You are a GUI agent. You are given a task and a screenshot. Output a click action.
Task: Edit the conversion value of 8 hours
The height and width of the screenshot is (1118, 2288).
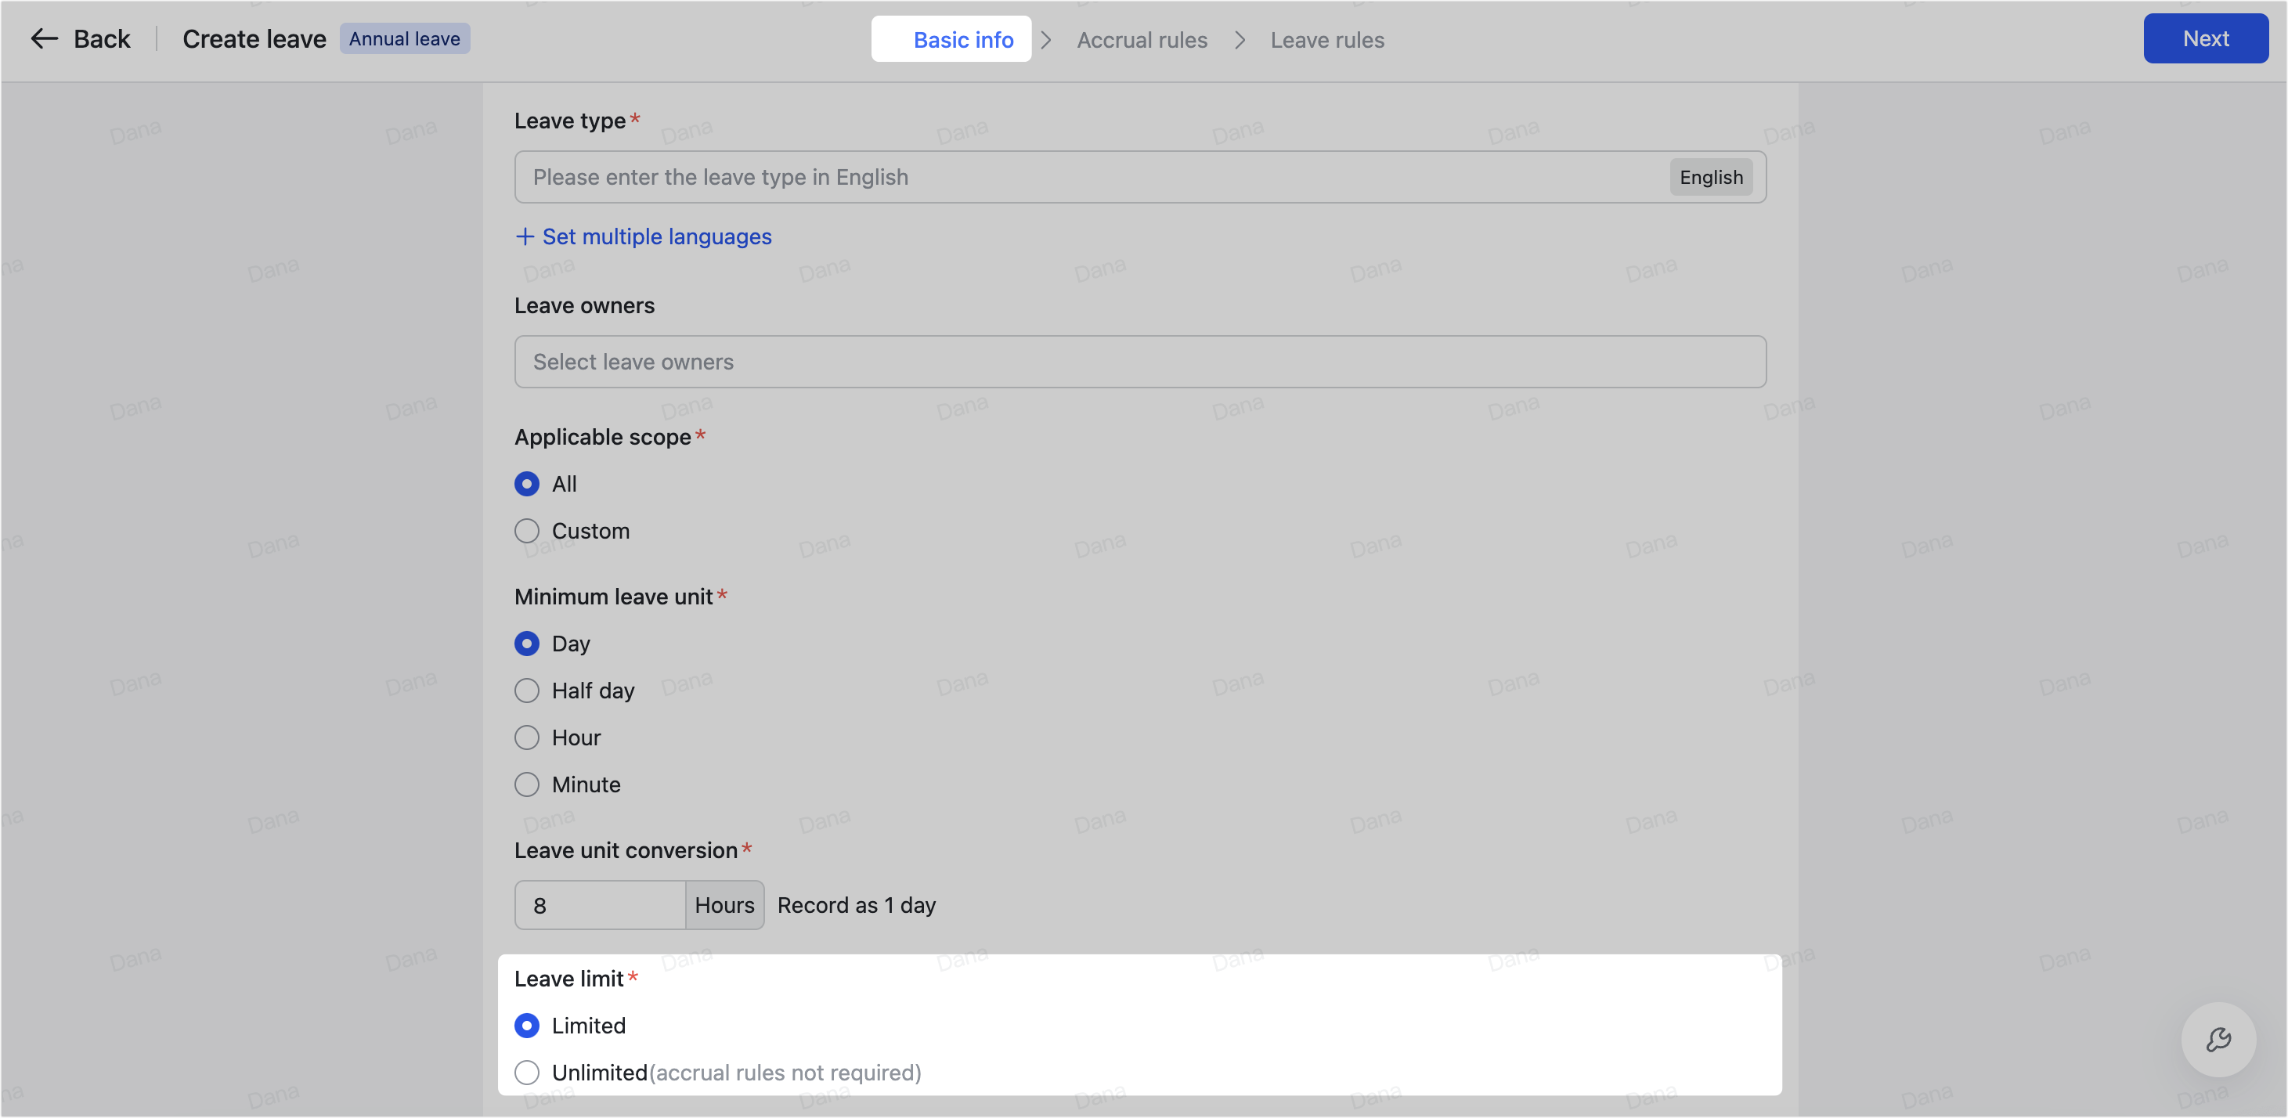pos(600,904)
